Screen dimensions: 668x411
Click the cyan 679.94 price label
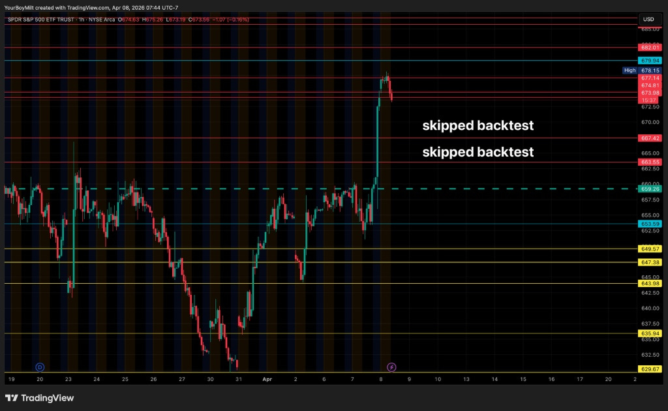pyautogui.click(x=650, y=61)
